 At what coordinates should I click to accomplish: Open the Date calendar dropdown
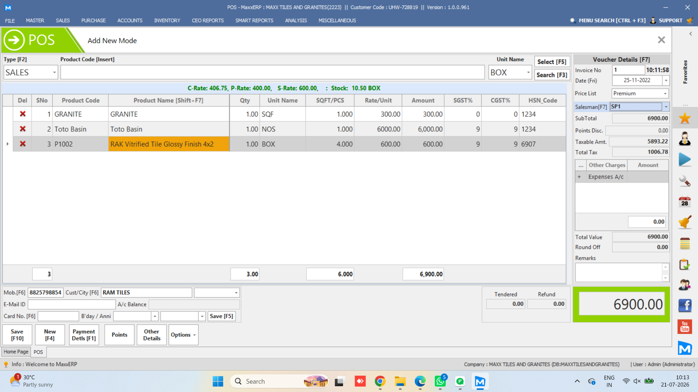666,80
